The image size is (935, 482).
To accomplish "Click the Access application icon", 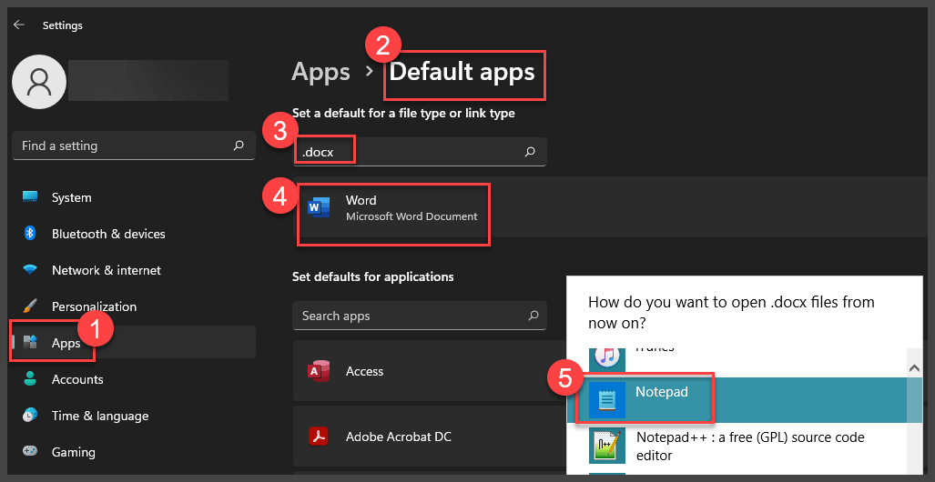I will click(x=319, y=371).
